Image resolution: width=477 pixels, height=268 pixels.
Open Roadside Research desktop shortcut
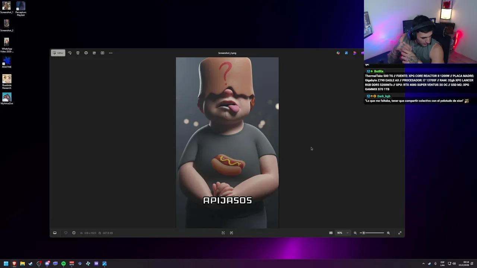click(7, 82)
